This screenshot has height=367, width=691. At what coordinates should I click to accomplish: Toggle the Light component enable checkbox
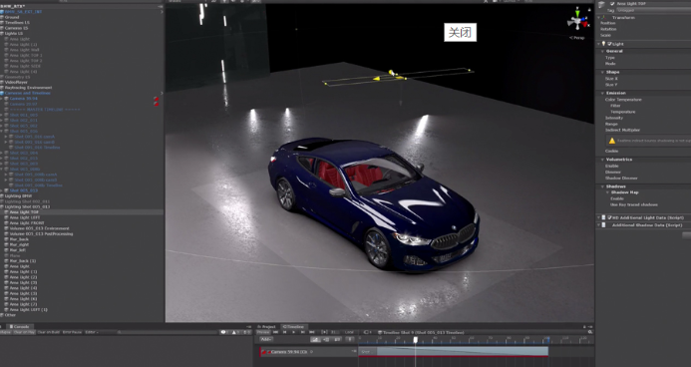[609, 44]
